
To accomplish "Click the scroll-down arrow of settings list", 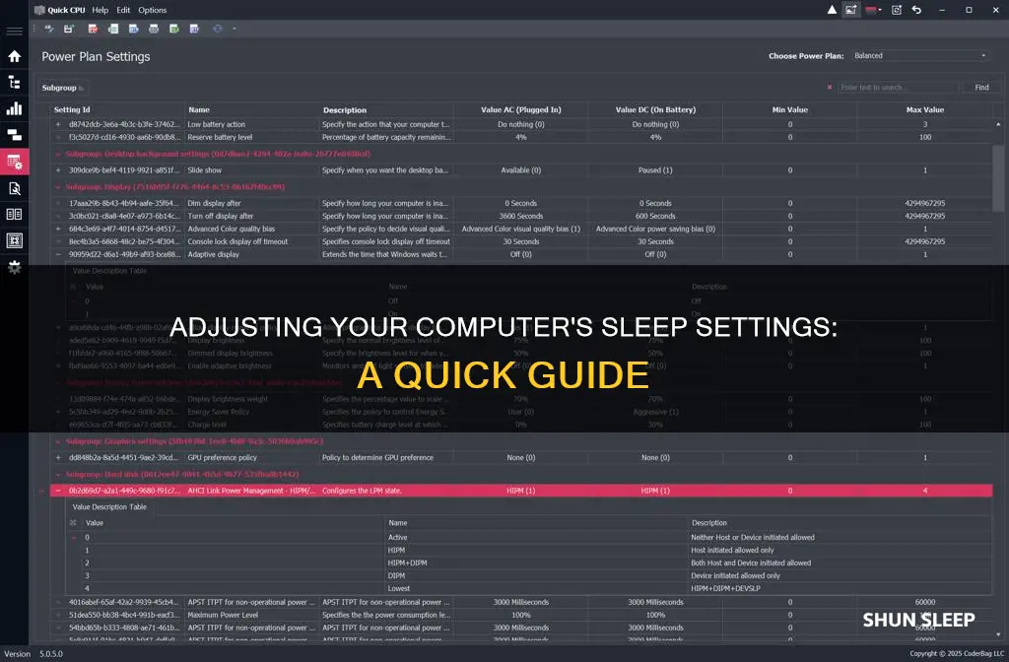I will click(998, 634).
